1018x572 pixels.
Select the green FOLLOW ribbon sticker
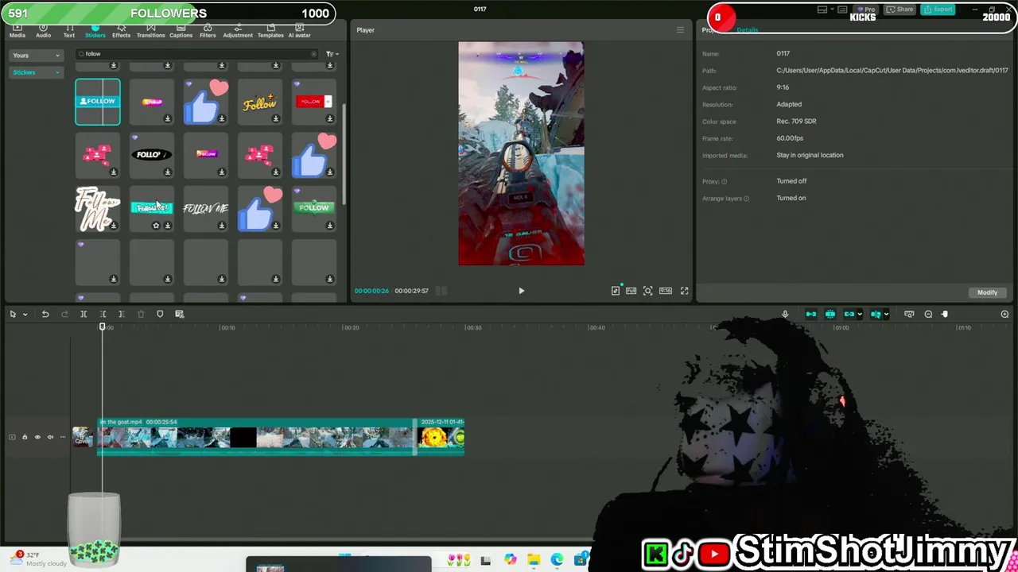(313, 208)
